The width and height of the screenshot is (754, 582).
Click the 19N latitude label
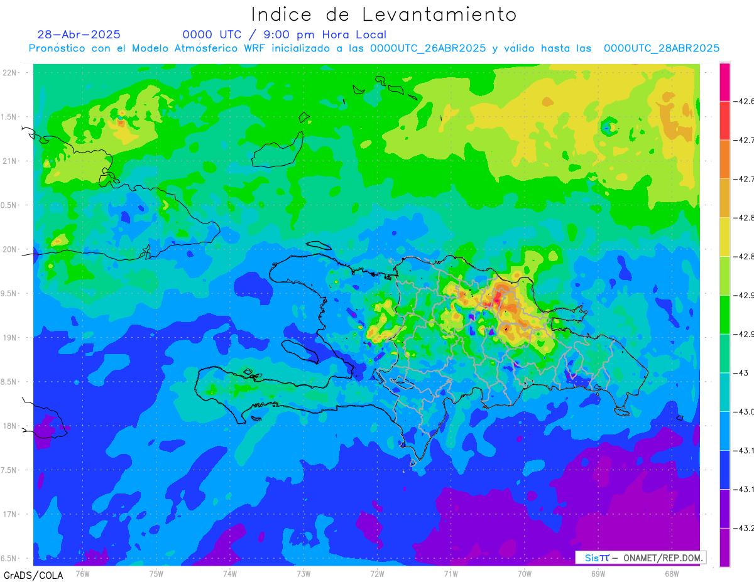pyautogui.click(x=10, y=338)
